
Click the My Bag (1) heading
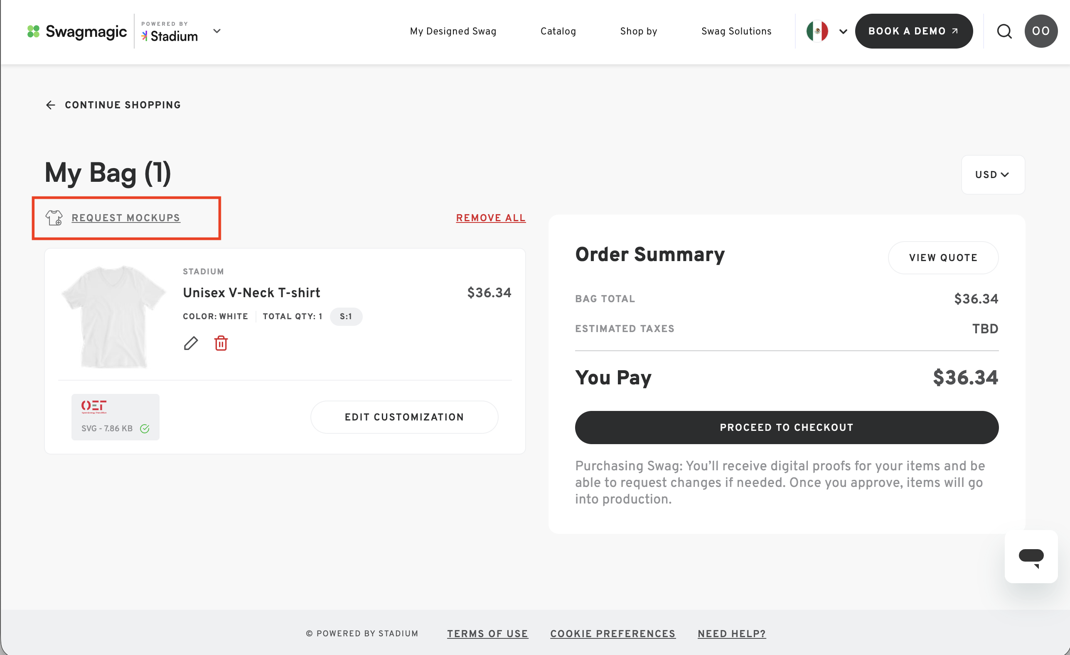click(x=108, y=173)
